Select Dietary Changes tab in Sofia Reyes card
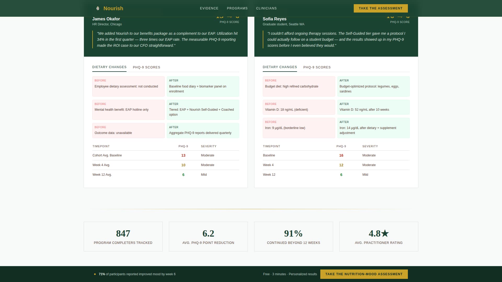 [x=280, y=67]
